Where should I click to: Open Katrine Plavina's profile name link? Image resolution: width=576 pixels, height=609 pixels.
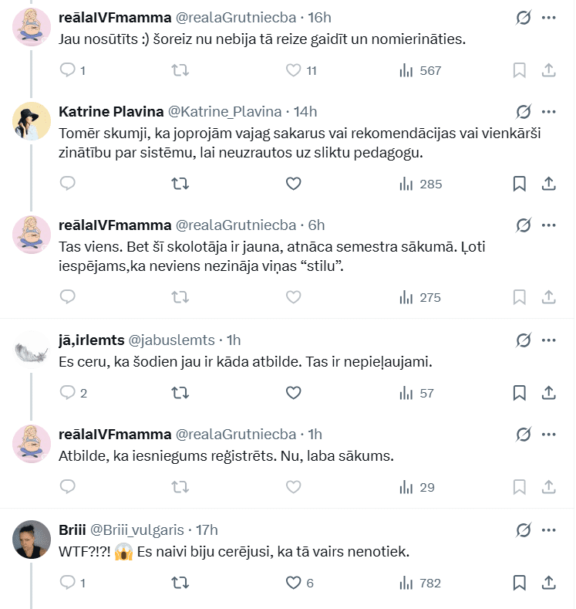(x=110, y=112)
